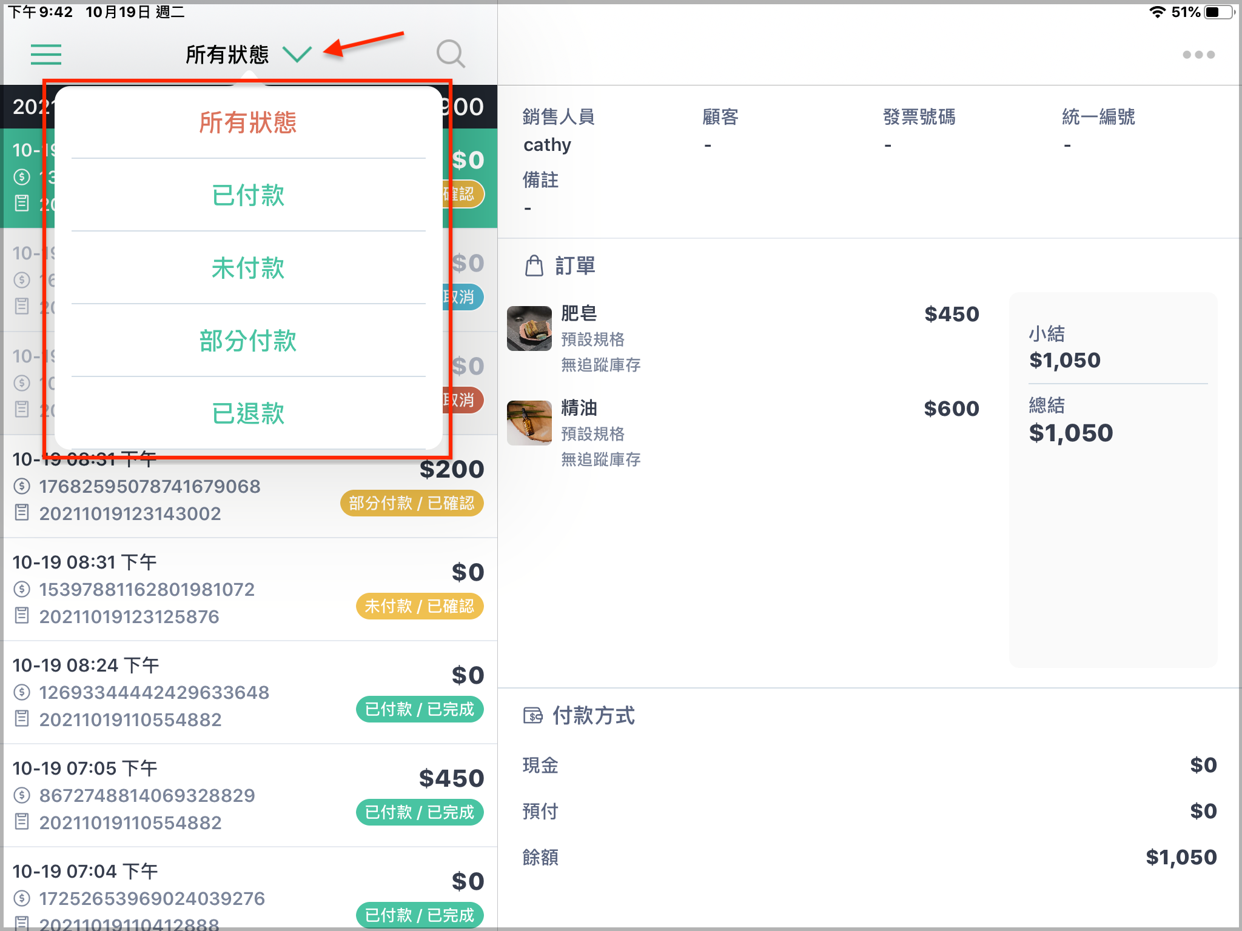Click the Wi-Fi status icon
Viewport: 1242px width, 931px height.
click(x=1157, y=12)
